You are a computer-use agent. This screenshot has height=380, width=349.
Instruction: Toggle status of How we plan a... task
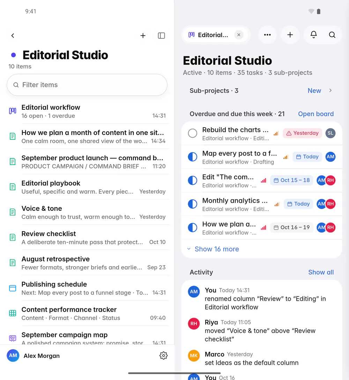pyautogui.click(x=193, y=228)
